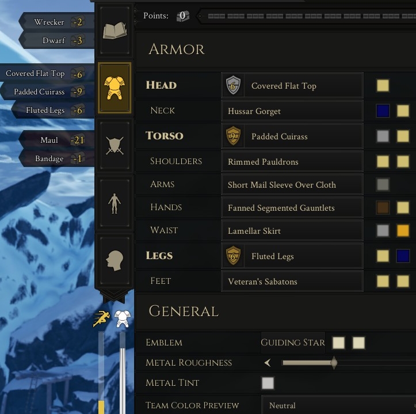Open the head face customization tab

coord(115,261)
